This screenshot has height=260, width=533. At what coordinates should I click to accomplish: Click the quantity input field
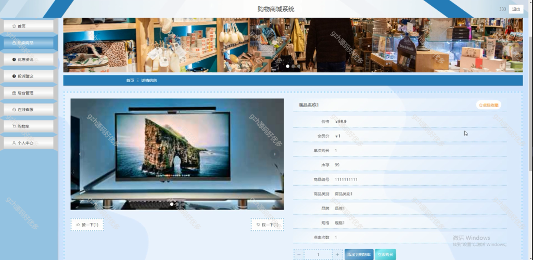(x=318, y=255)
